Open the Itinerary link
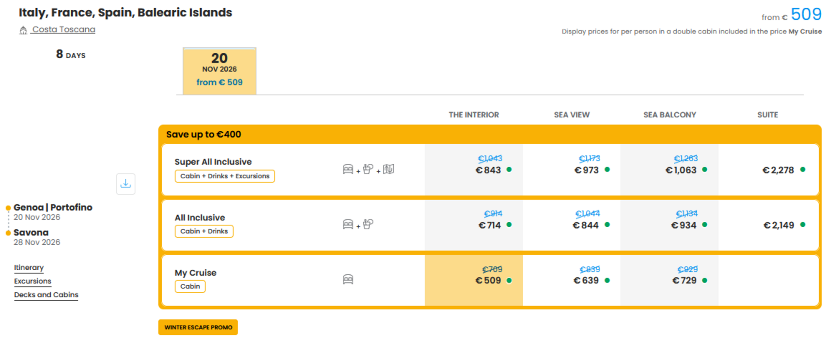Screen dimensions: 826x343 [29, 268]
